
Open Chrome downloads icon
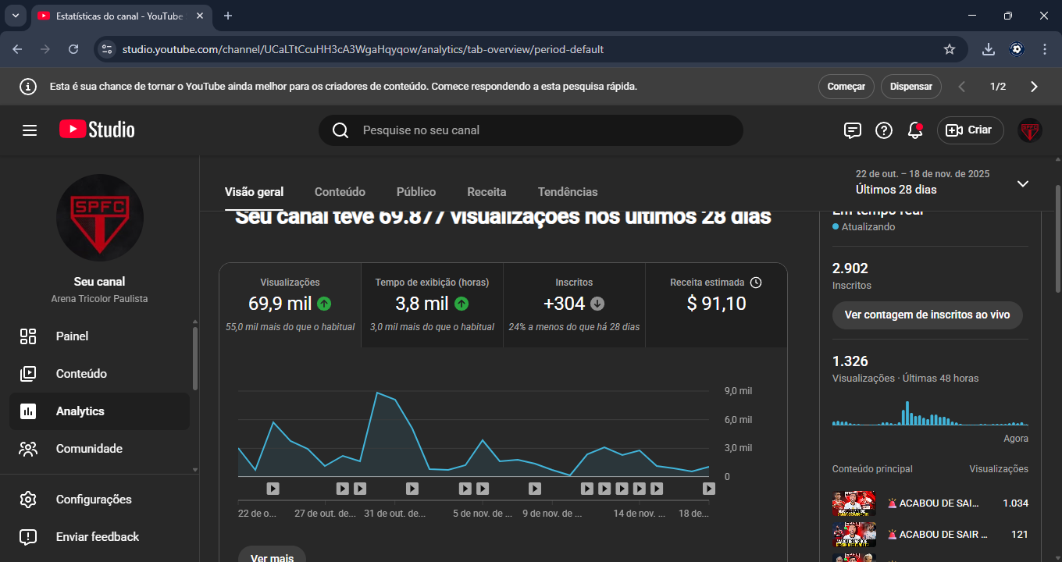click(x=988, y=49)
